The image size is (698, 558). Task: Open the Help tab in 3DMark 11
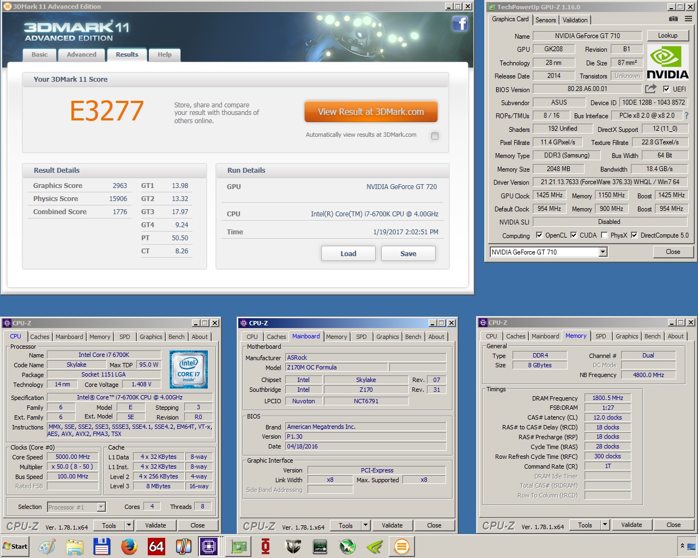165,54
